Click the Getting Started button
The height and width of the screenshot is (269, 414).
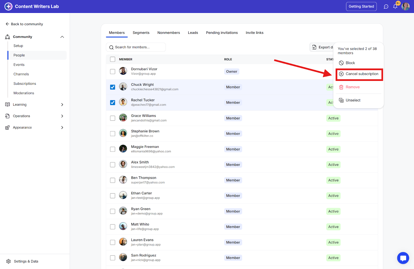coord(361,6)
